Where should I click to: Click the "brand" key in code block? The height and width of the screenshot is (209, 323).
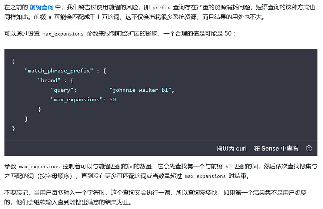click(x=49, y=80)
